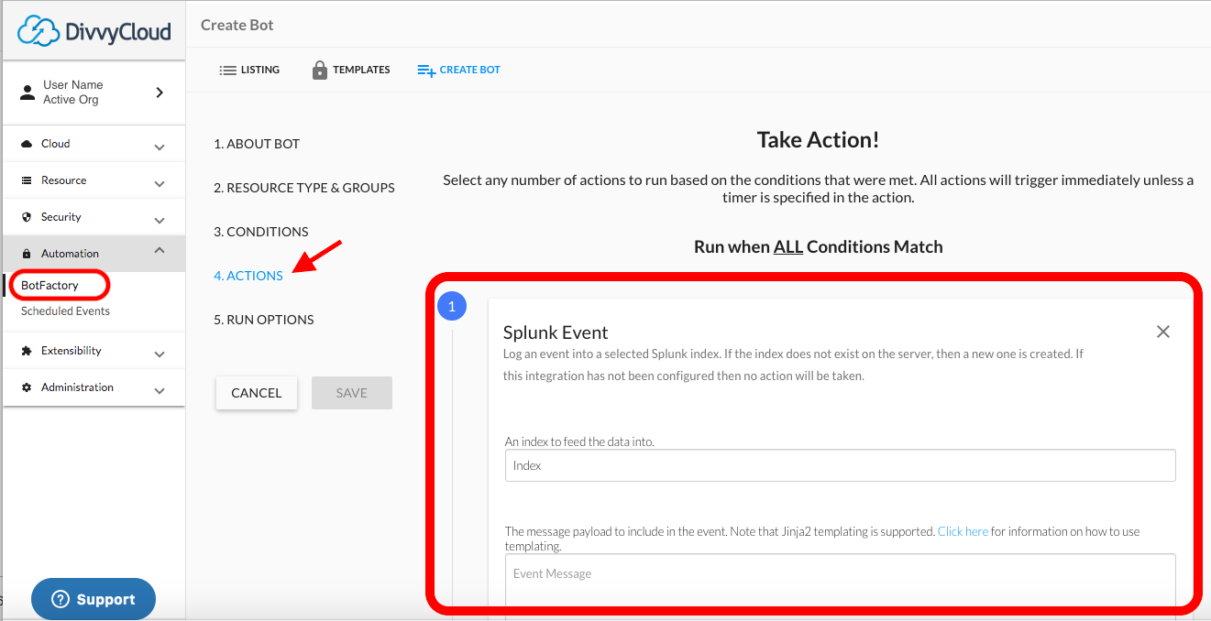Screen dimensions: 1211x621
Task: Click 'An index to feed the data into.' label
Action: [x=579, y=441]
